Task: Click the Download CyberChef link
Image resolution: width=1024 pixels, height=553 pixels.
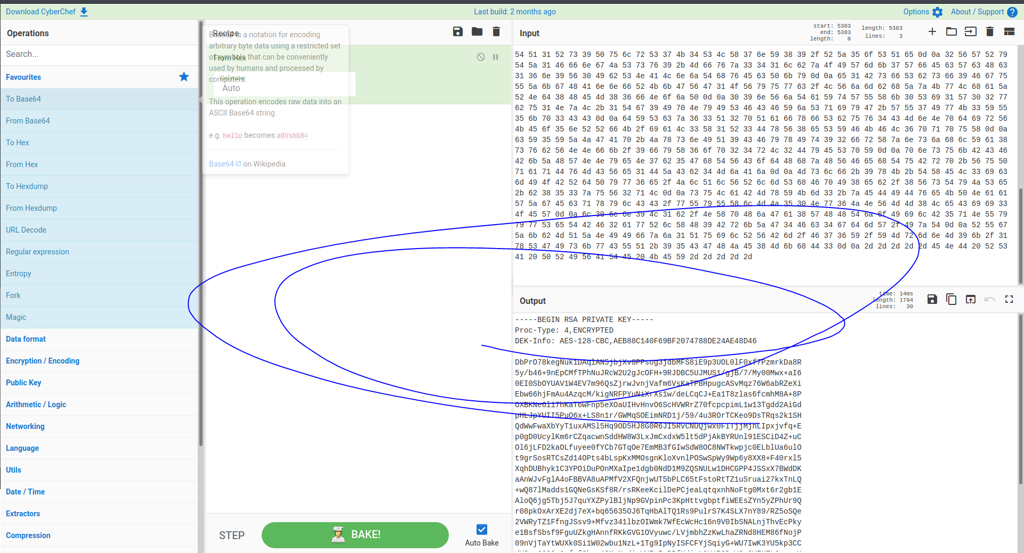Action: [x=41, y=12]
